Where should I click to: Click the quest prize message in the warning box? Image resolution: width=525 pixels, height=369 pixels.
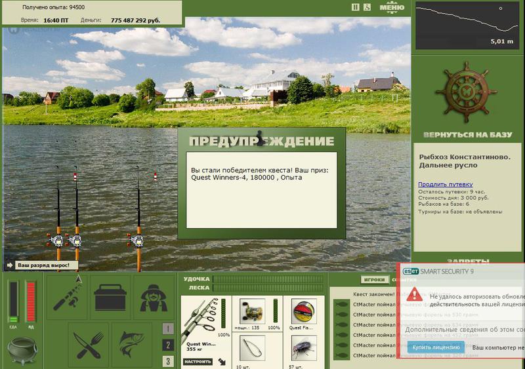pyautogui.click(x=260, y=174)
